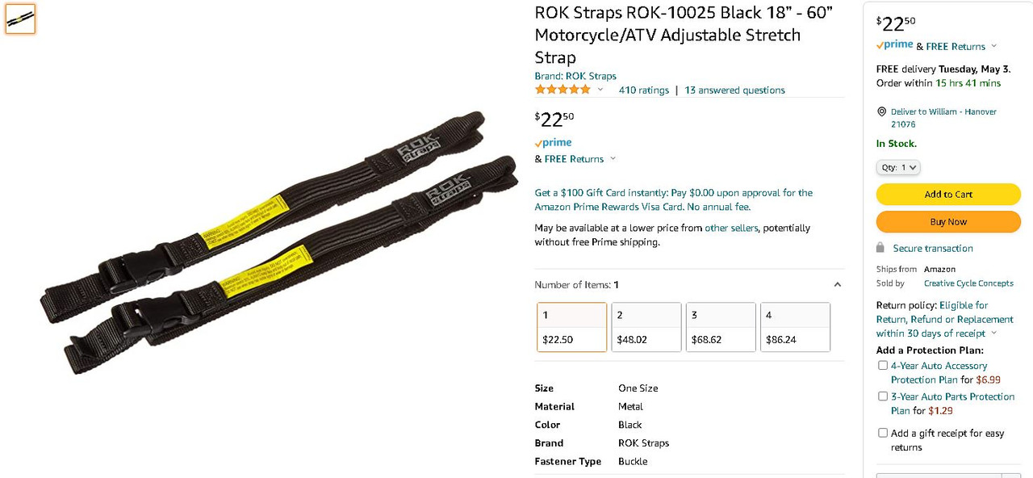The height and width of the screenshot is (478, 1033).
Task: Click the Prime logo in buy box
Action: click(895, 45)
